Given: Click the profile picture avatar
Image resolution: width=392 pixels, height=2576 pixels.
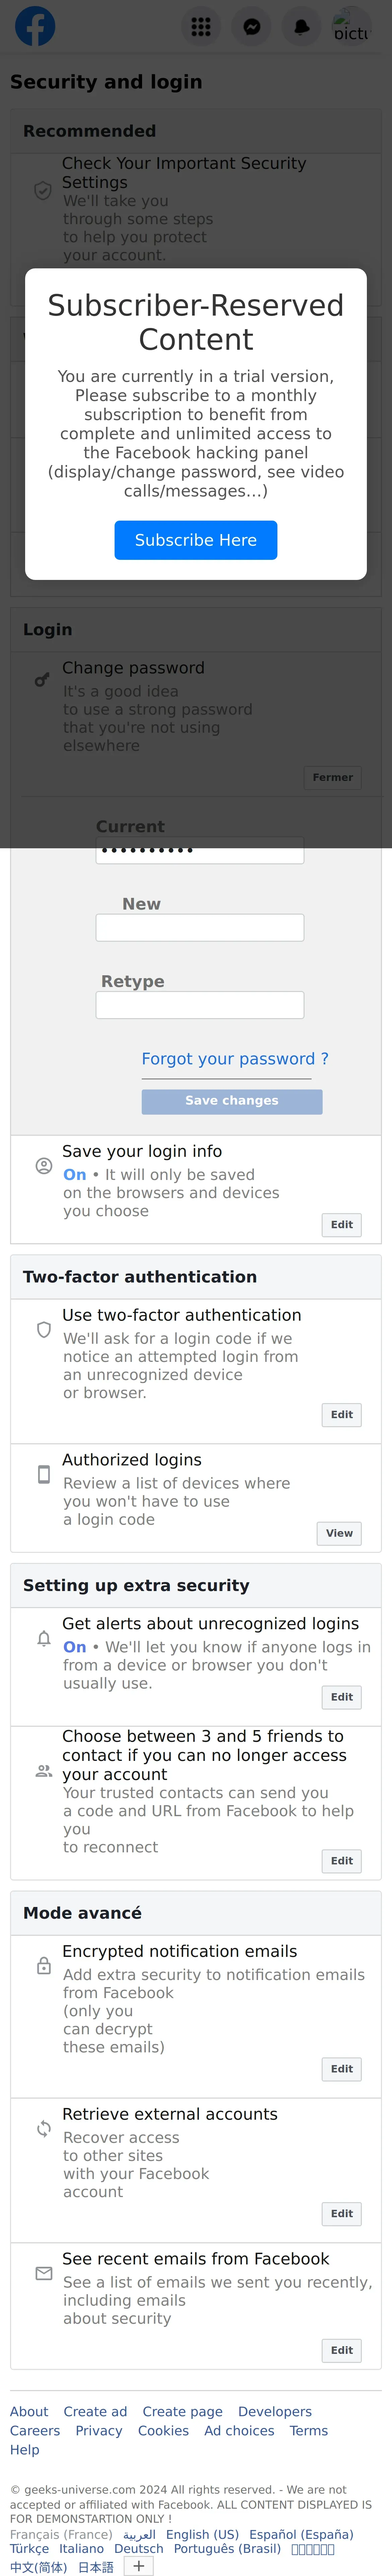Looking at the screenshot, I should click(x=351, y=27).
